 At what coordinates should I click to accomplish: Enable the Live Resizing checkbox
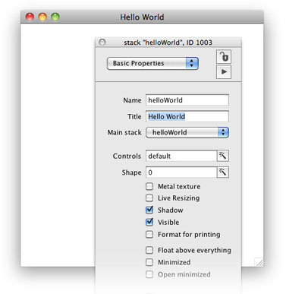tap(149, 198)
